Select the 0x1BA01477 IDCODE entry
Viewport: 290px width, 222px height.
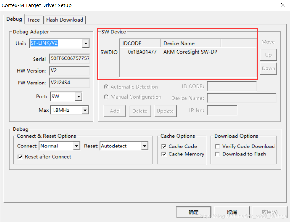pos(142,52)
